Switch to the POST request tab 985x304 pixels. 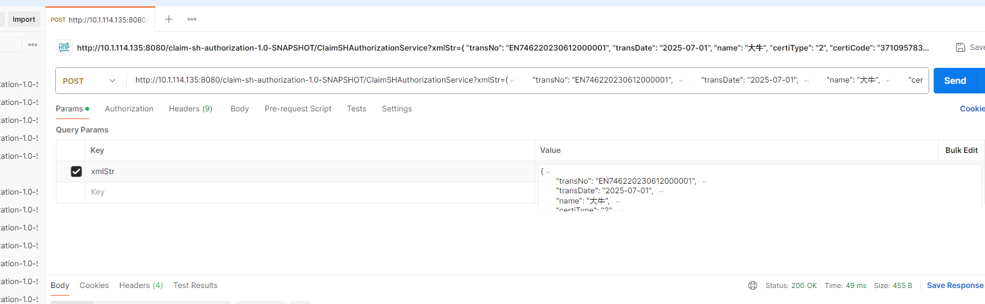click(100, 19)
